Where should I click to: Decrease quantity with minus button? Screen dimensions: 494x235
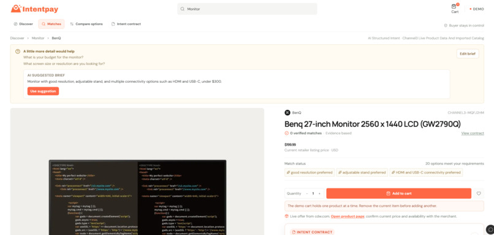[307, 193]
